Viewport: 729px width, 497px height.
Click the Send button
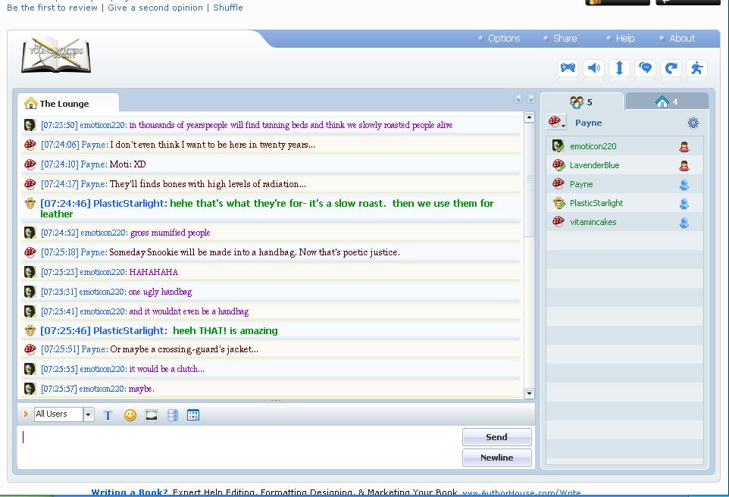pos(496,437)
